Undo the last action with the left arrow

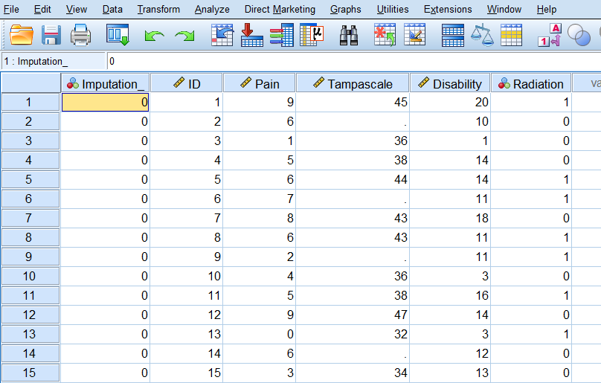click(x=155, y=36)
